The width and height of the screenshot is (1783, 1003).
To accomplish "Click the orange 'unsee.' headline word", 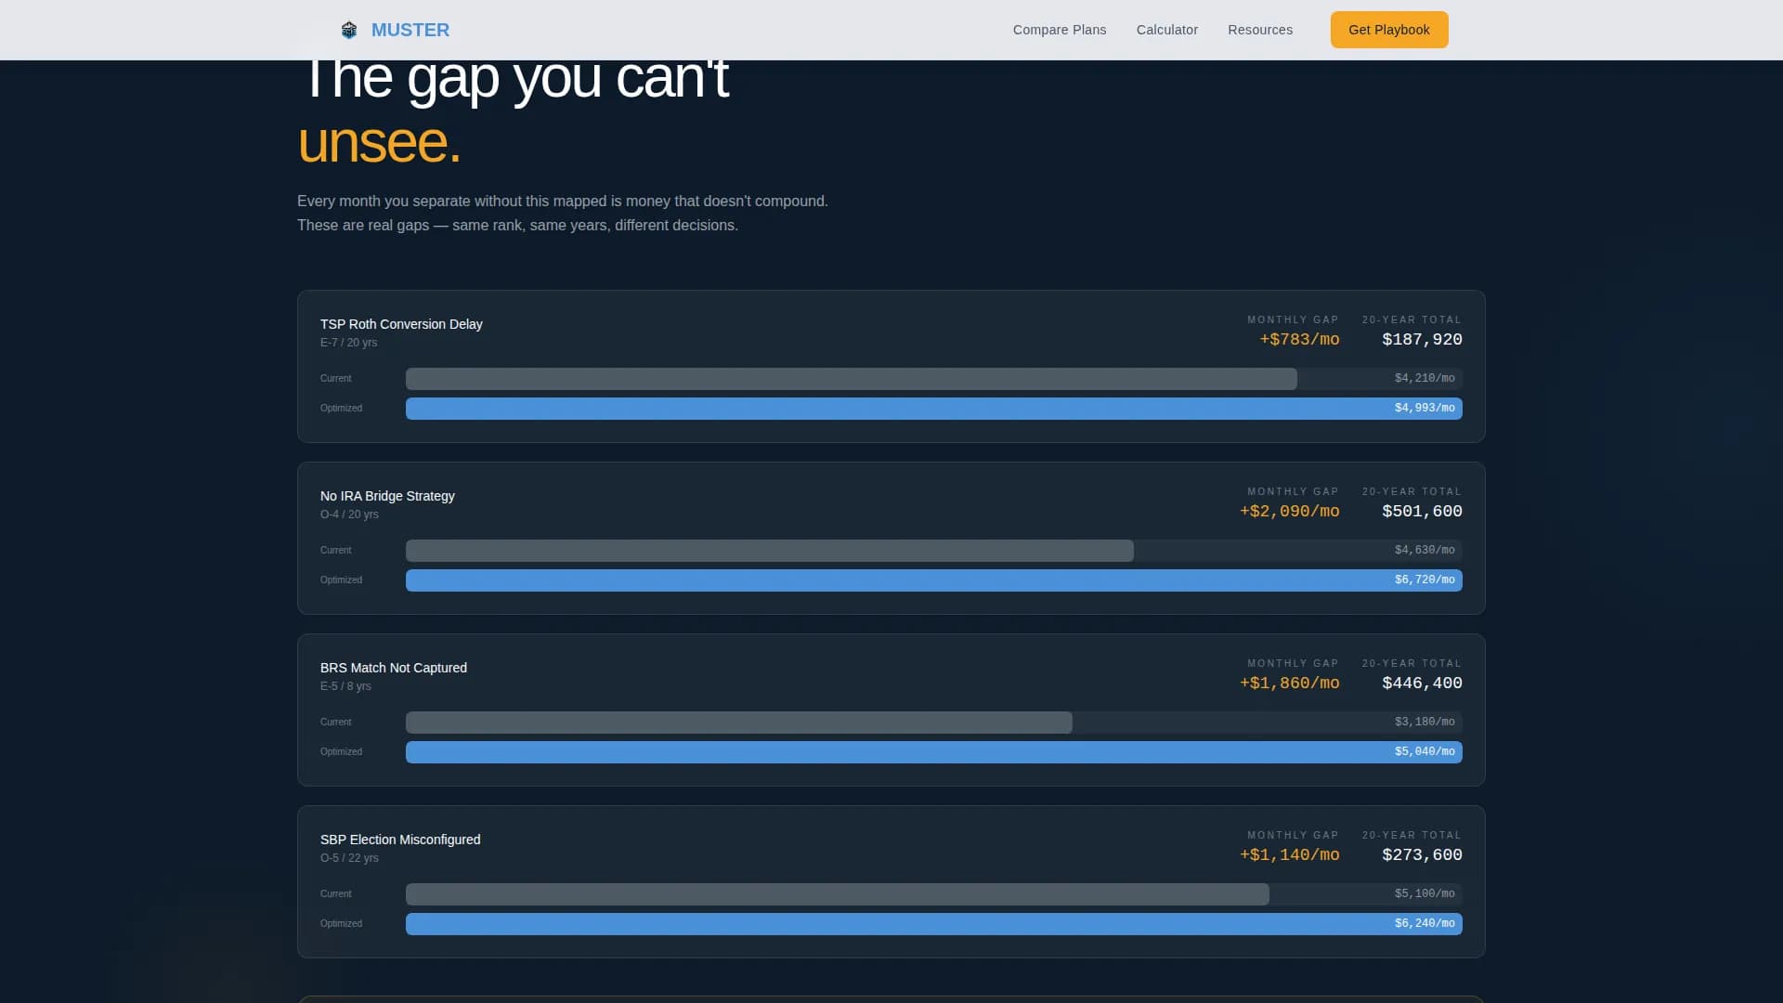I will coord(379,143).
